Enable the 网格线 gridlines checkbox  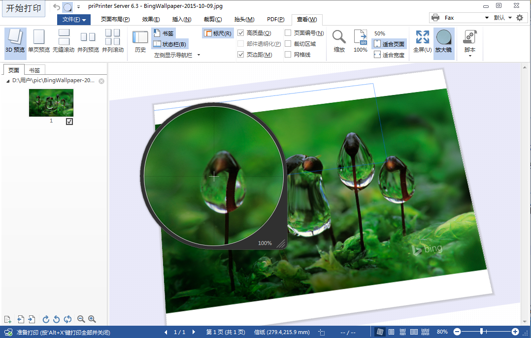[288, 55]
